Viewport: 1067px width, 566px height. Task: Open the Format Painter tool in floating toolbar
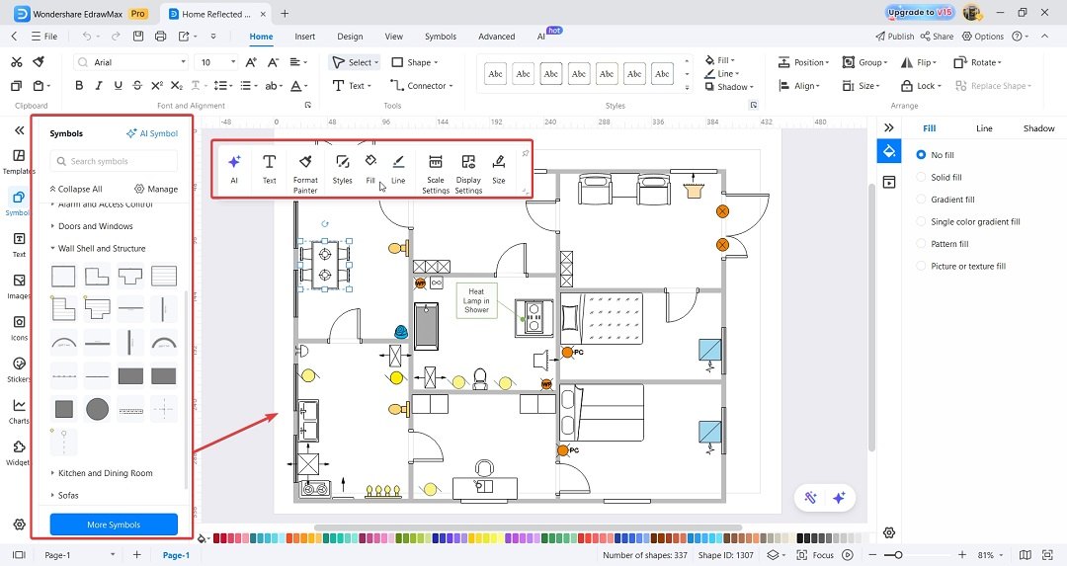[x=305, y=173]
